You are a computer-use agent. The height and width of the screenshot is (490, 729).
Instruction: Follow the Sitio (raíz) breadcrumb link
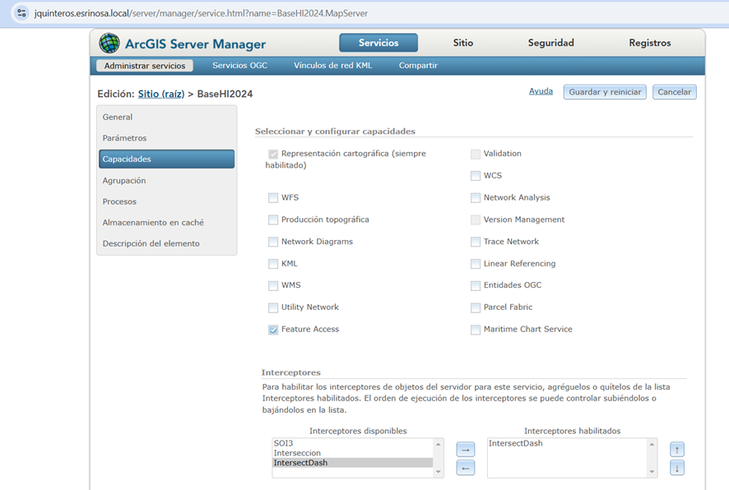click(x=161, y=94)
